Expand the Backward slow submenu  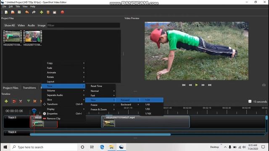tap(128, 104)
